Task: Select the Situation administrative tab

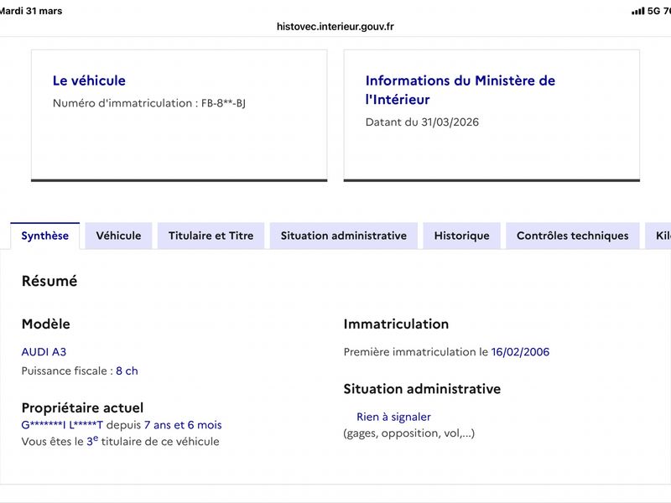Action: [344, 236]
